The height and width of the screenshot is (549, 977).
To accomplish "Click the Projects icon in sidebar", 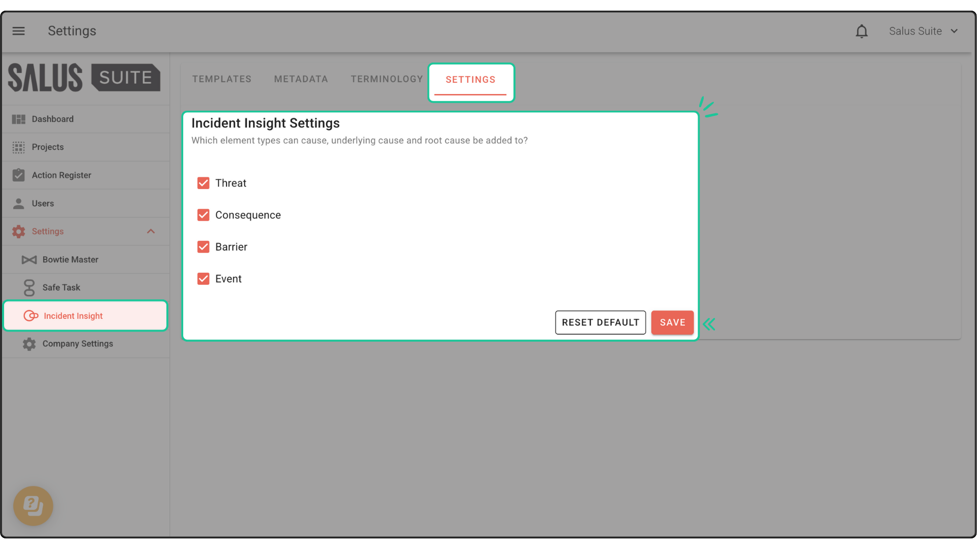I will [x=19, y=147].
